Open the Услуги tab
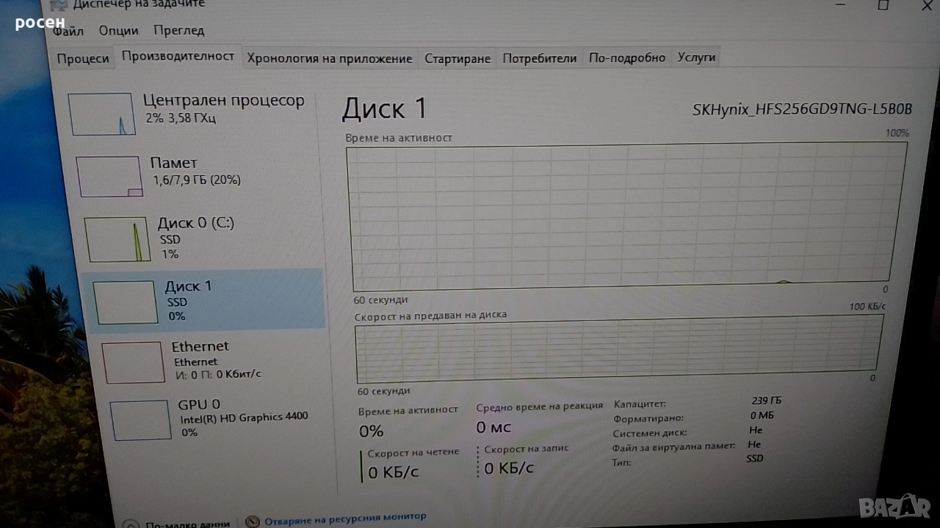The width and height of the screenshot is (940, 528). click(695, 57)
